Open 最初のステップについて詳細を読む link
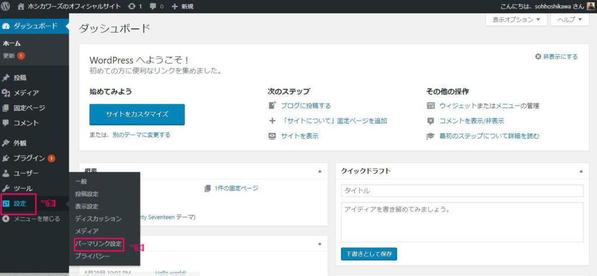The width and height of the screenshot is (597, 276). (x=489, y=136)
